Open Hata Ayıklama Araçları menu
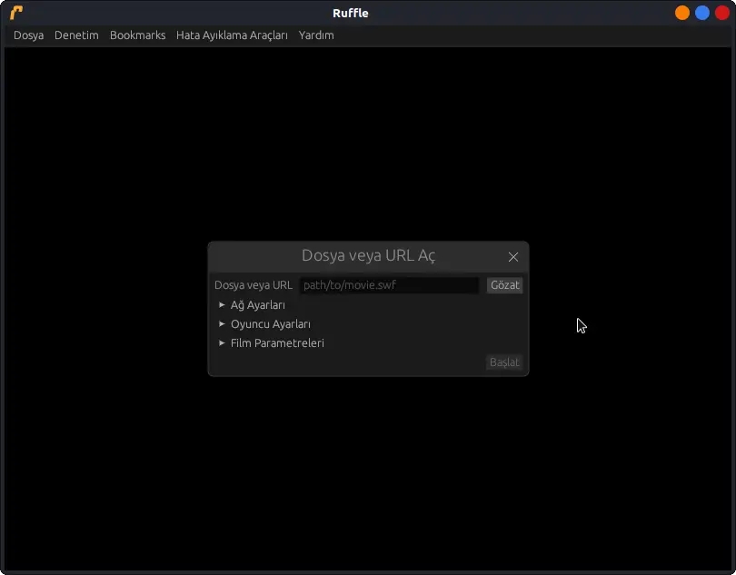The height and width of the screenshot is (575, 736). coord(232,35)
